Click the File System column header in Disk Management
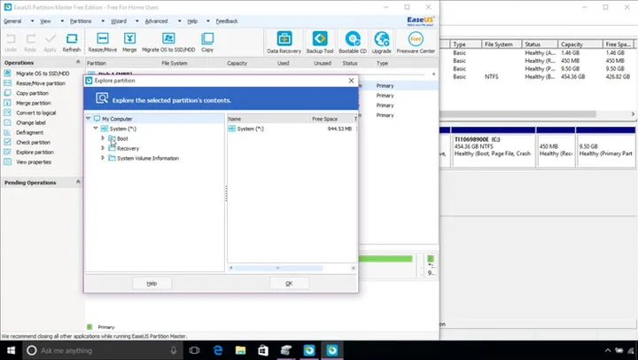The width and height of the screenshot is (638, 360). click(502, 44)
